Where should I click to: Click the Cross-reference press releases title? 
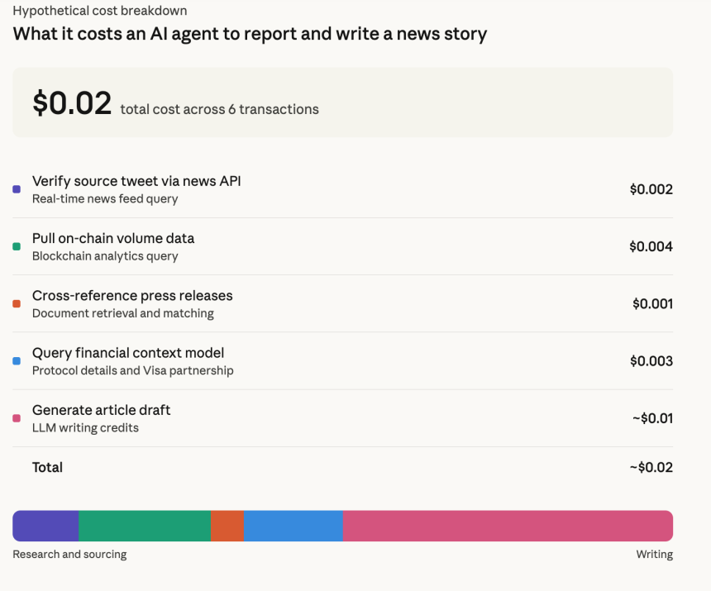click(x=132, y=296)
